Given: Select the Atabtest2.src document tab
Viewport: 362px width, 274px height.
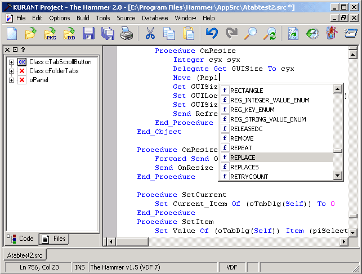Looking at the screenshot, I should click(25, 255).
